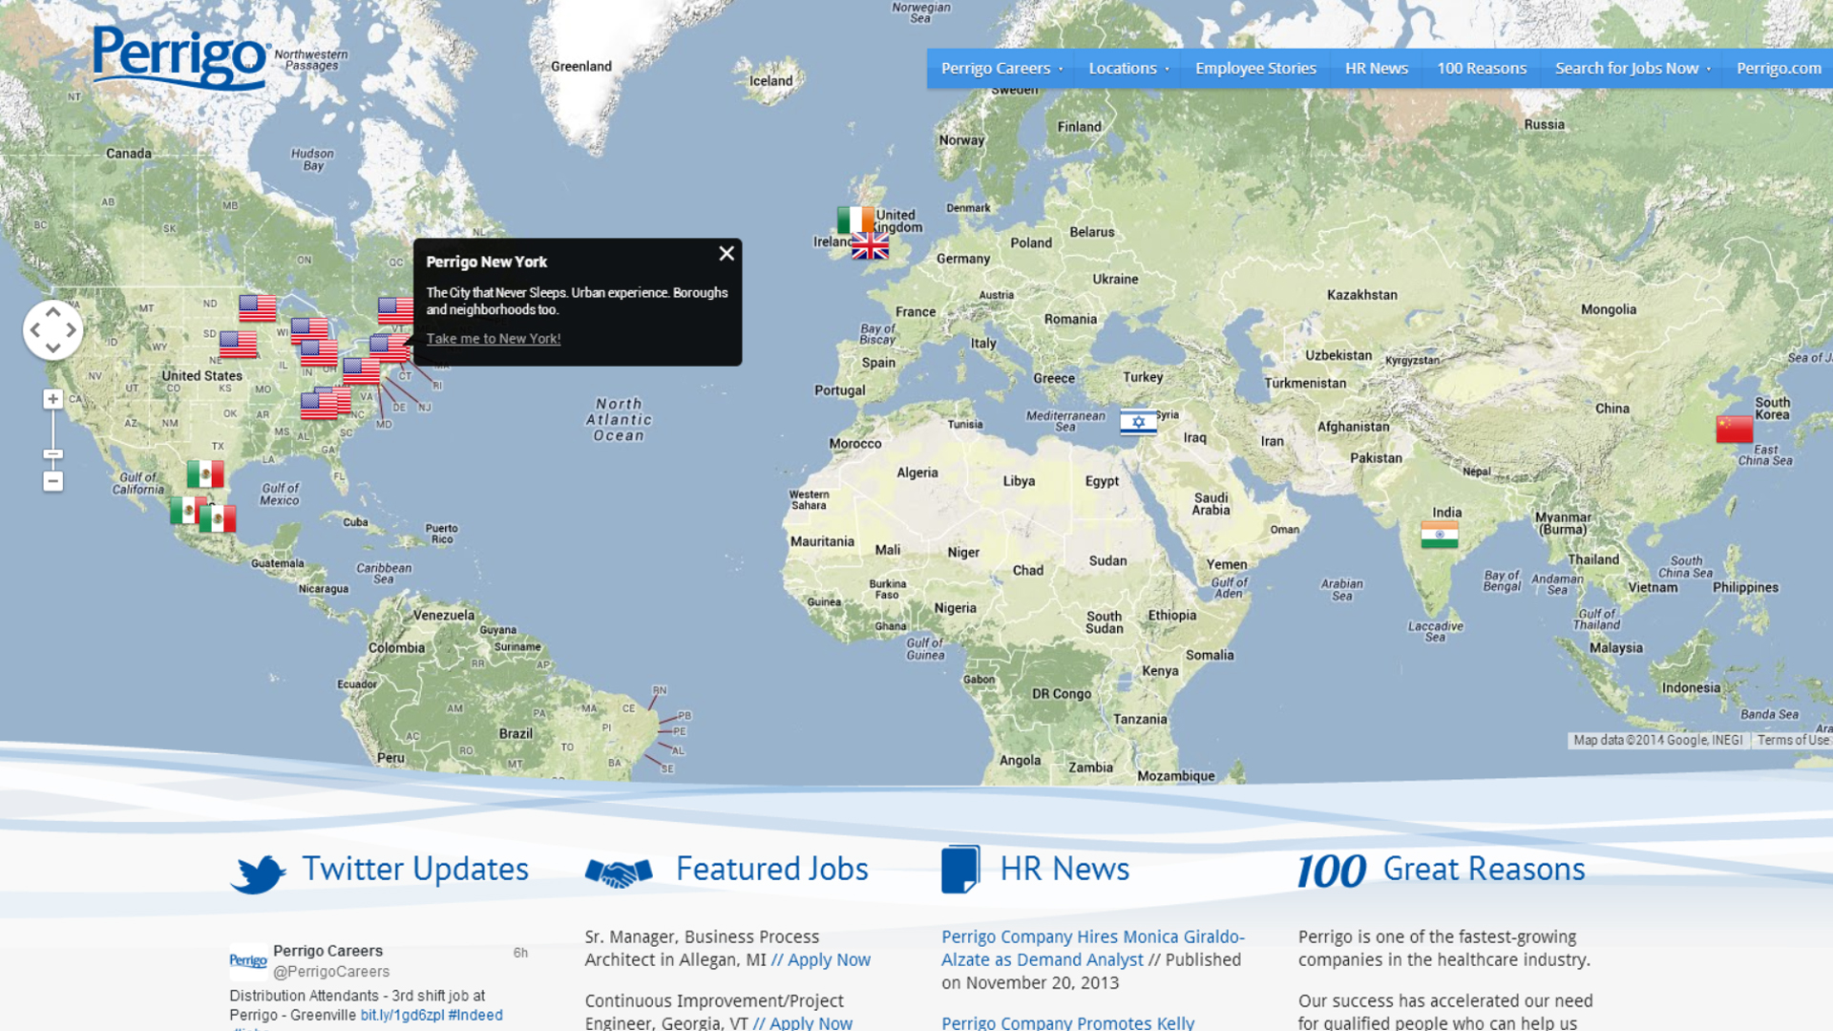The width and height of the screenshot is (1833, 1031).
Task: Pan the map down with the arrow control
Action: click(x=53, y=348)
